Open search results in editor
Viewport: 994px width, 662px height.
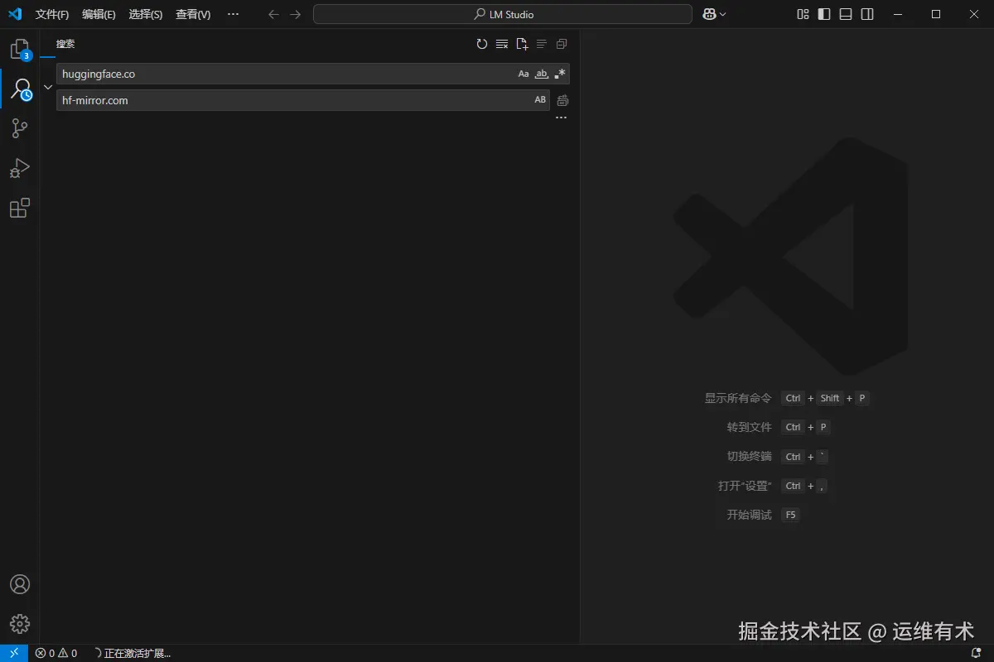click(x=522, y=44)
